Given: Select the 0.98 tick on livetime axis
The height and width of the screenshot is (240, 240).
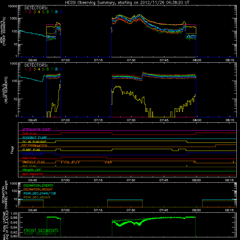Looking at the screenshot, I should 14,218.
